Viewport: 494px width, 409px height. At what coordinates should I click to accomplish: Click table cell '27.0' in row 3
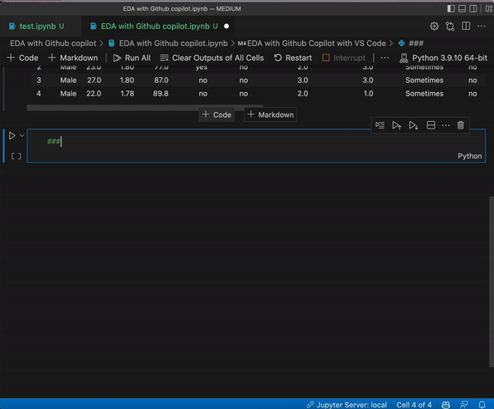(94, 81)
